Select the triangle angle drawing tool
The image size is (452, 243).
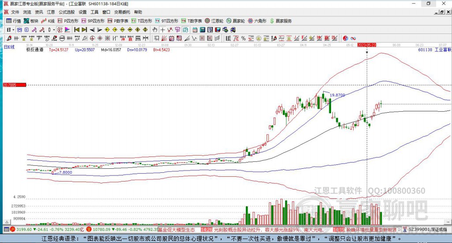pos(85,38)
